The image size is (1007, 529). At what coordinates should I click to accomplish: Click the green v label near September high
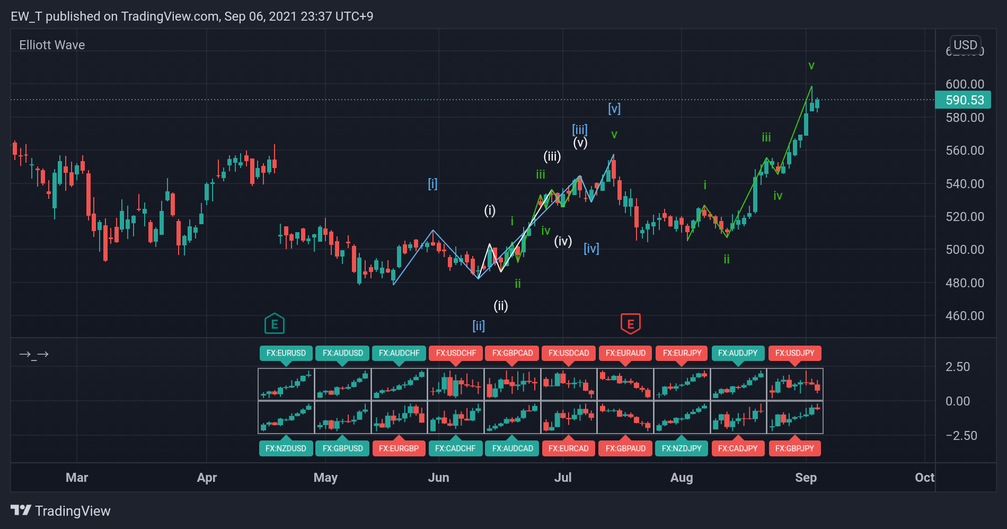click(x=811, y=66)
